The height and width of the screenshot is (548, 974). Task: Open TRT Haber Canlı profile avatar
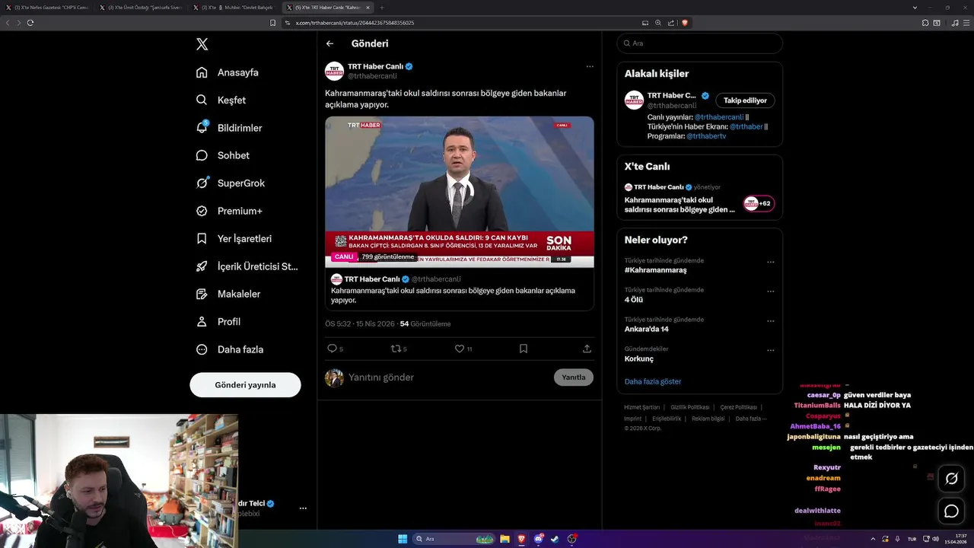(334, 71)
